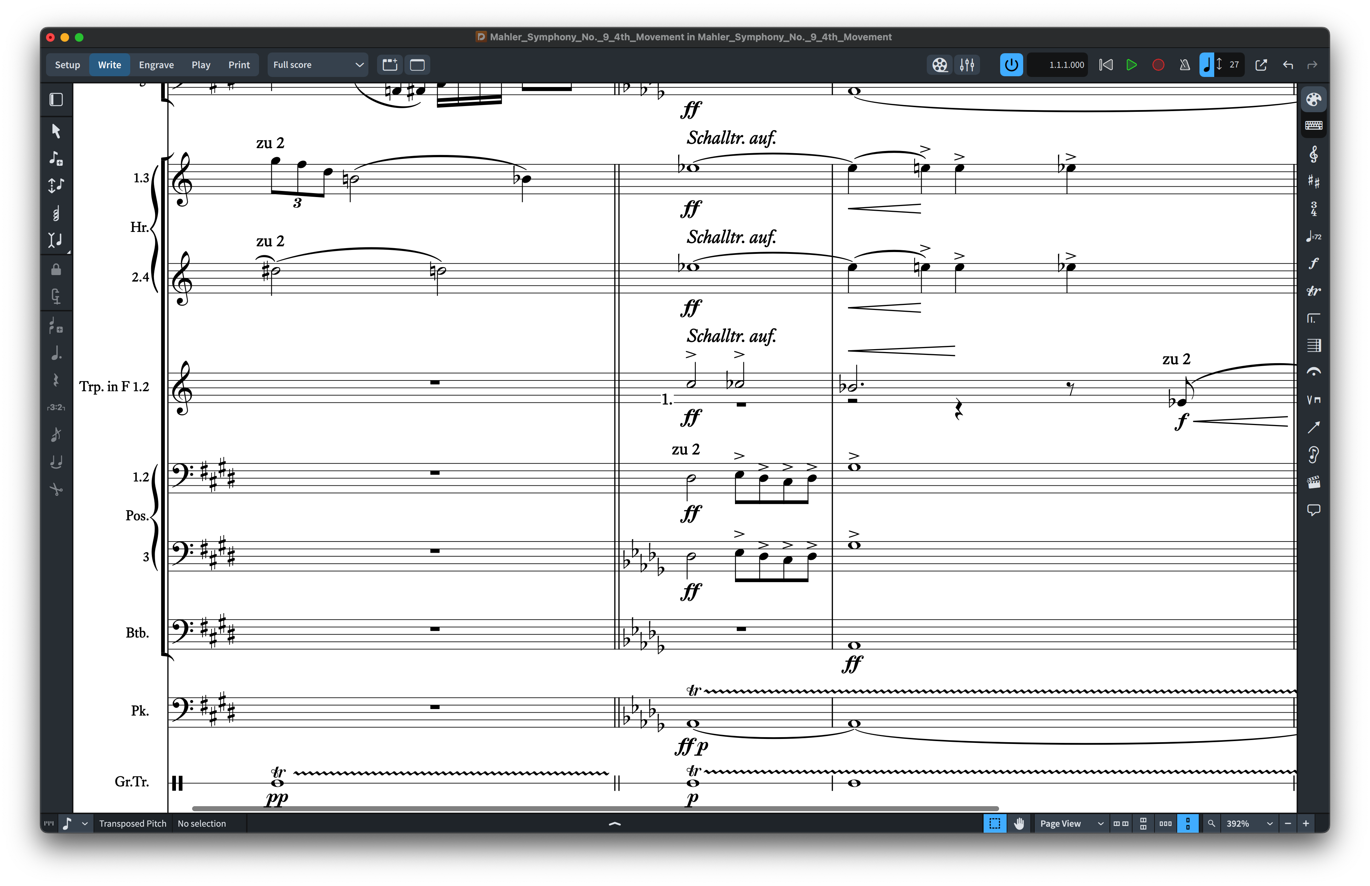Toggle the metronome click
The height and width of the screenshot is (886, 1370).
(1185, 65)
